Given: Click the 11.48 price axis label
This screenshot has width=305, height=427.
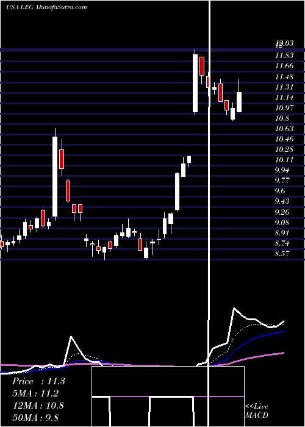Looking at the screenshot, I should [x=284, y=77].
